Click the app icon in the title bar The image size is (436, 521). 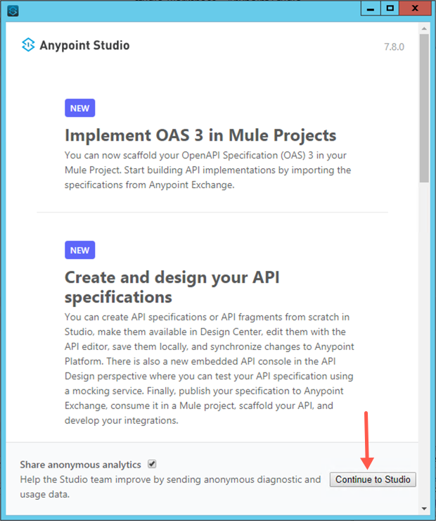(12, 10)
